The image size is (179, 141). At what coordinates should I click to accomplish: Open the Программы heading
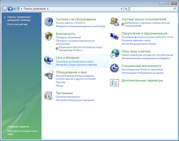coord(64,93)
